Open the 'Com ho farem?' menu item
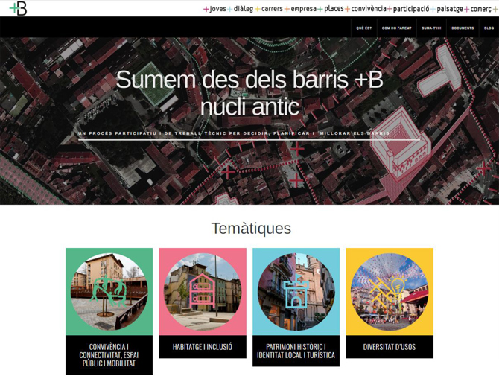This screenshot has height=379, width=499. 396,28
